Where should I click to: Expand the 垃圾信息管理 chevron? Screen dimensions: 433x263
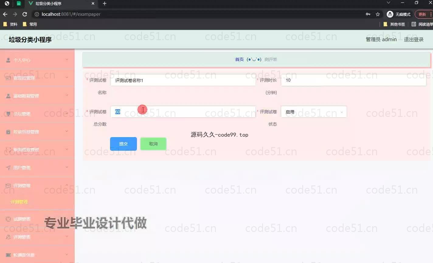(67, 131)
